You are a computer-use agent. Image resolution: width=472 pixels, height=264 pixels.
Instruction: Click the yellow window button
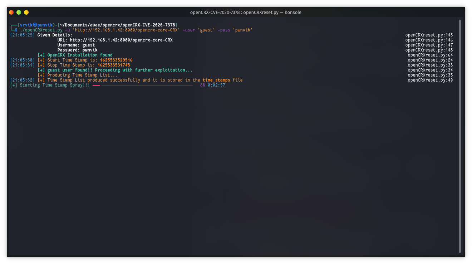tap(26, 12)
